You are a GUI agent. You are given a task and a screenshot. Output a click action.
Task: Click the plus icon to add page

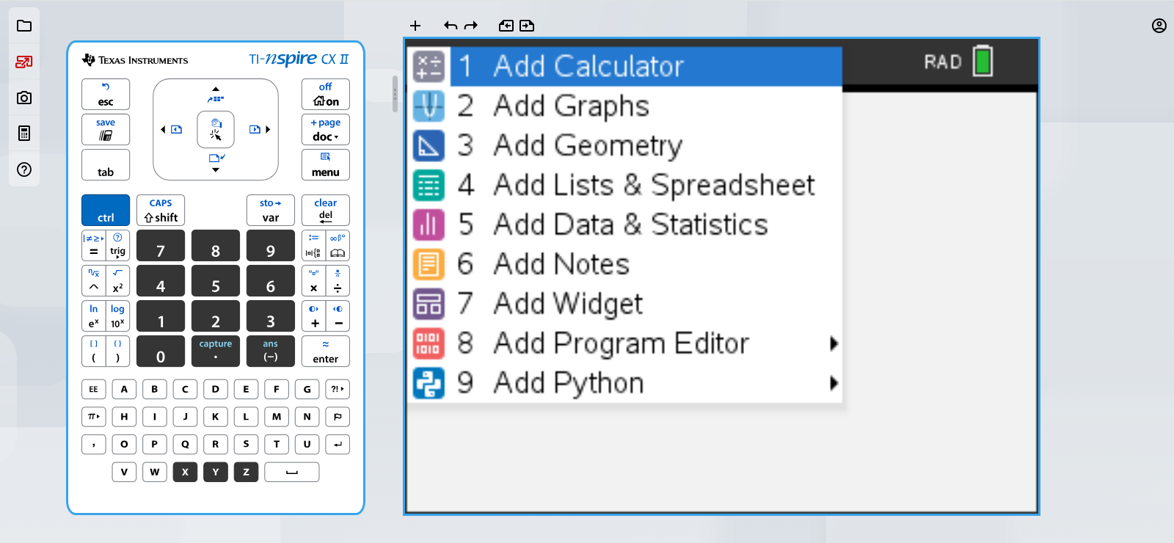[x=415, y=26]
